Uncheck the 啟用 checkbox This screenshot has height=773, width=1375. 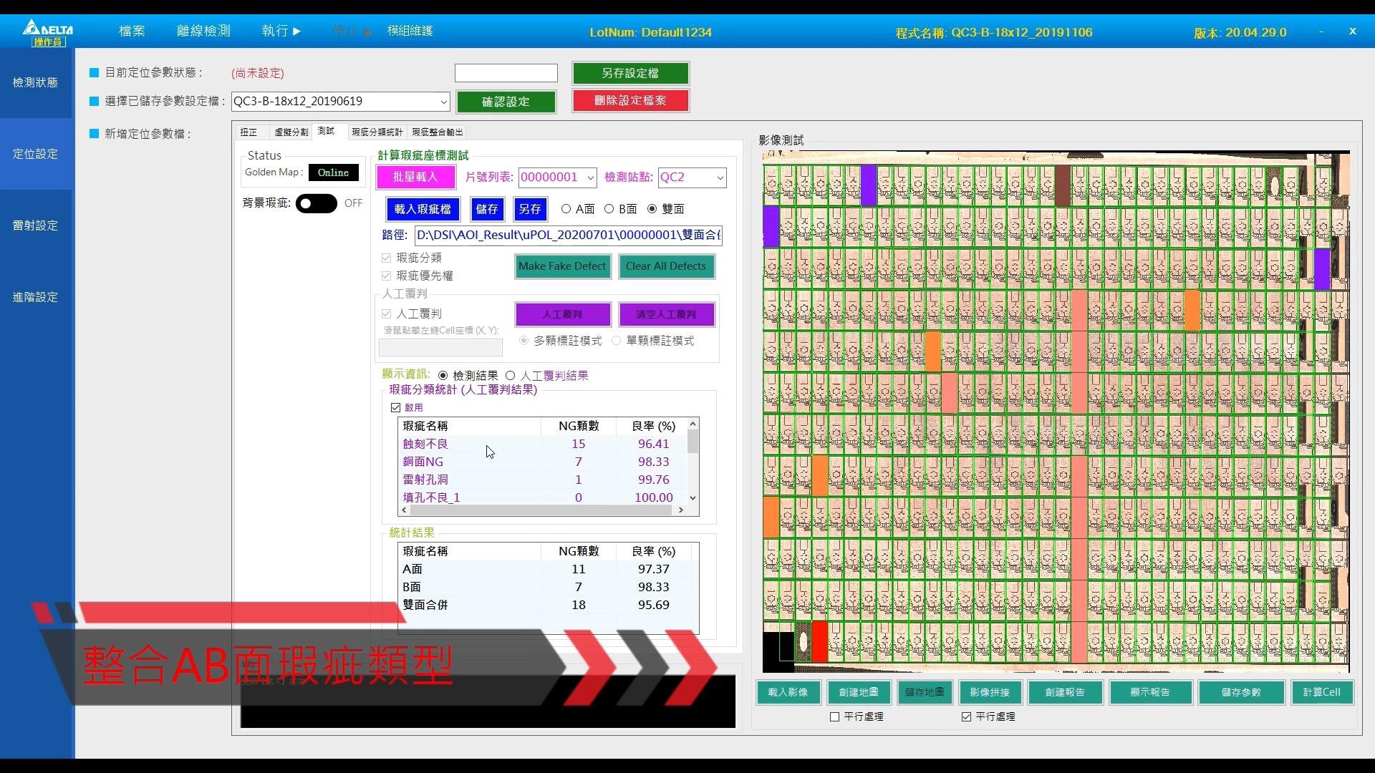pos(395,407)
